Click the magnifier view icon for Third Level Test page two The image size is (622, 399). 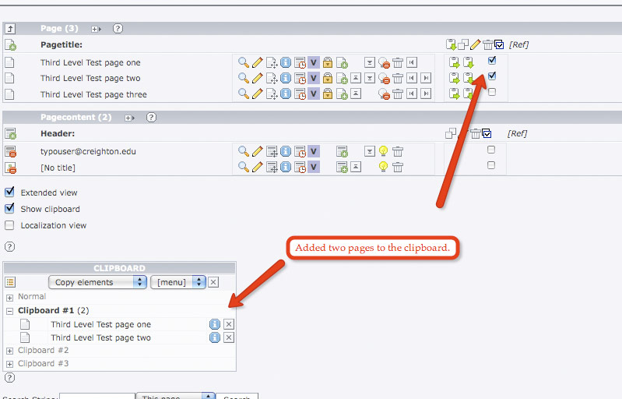click(x=244, y=78)
